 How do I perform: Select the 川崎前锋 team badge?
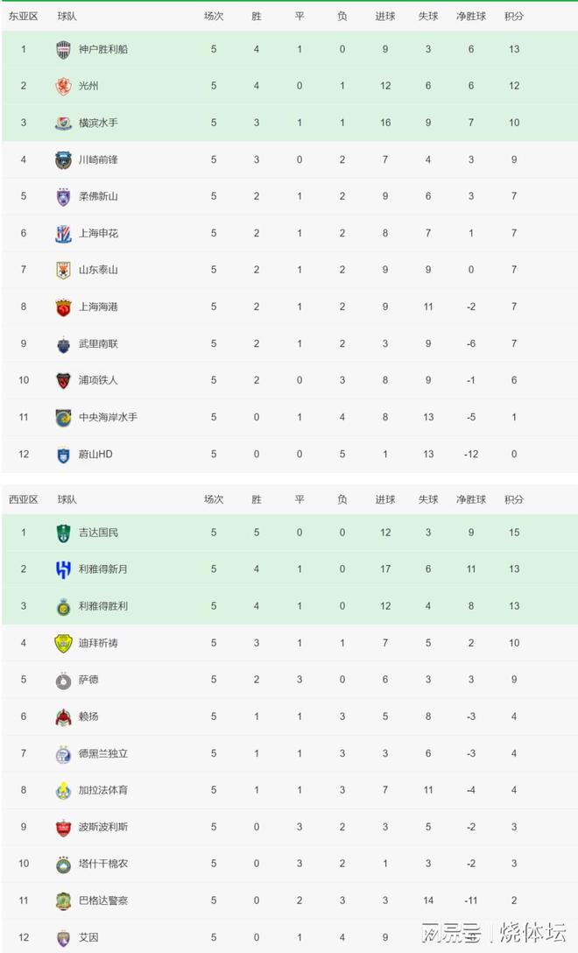pyautogui.click(x=63, y=159)
